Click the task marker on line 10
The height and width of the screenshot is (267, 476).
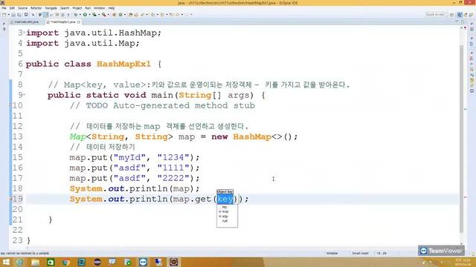pyautogui.click(x=10, y=105)
